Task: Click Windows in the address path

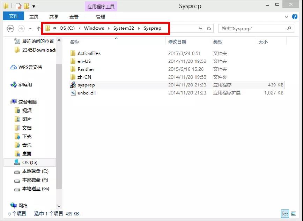Action: (94, 28)
